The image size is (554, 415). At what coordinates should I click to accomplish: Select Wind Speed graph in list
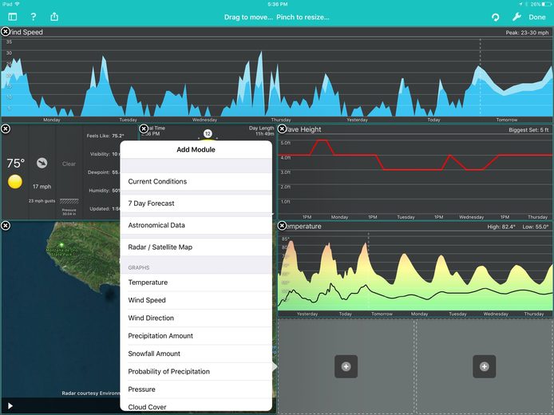[196, 300]
